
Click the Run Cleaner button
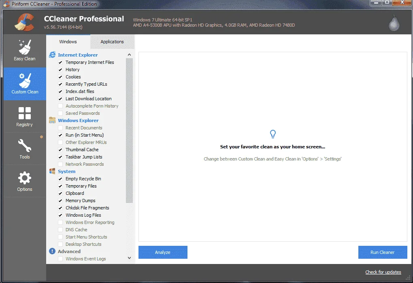tap(383, 252)
